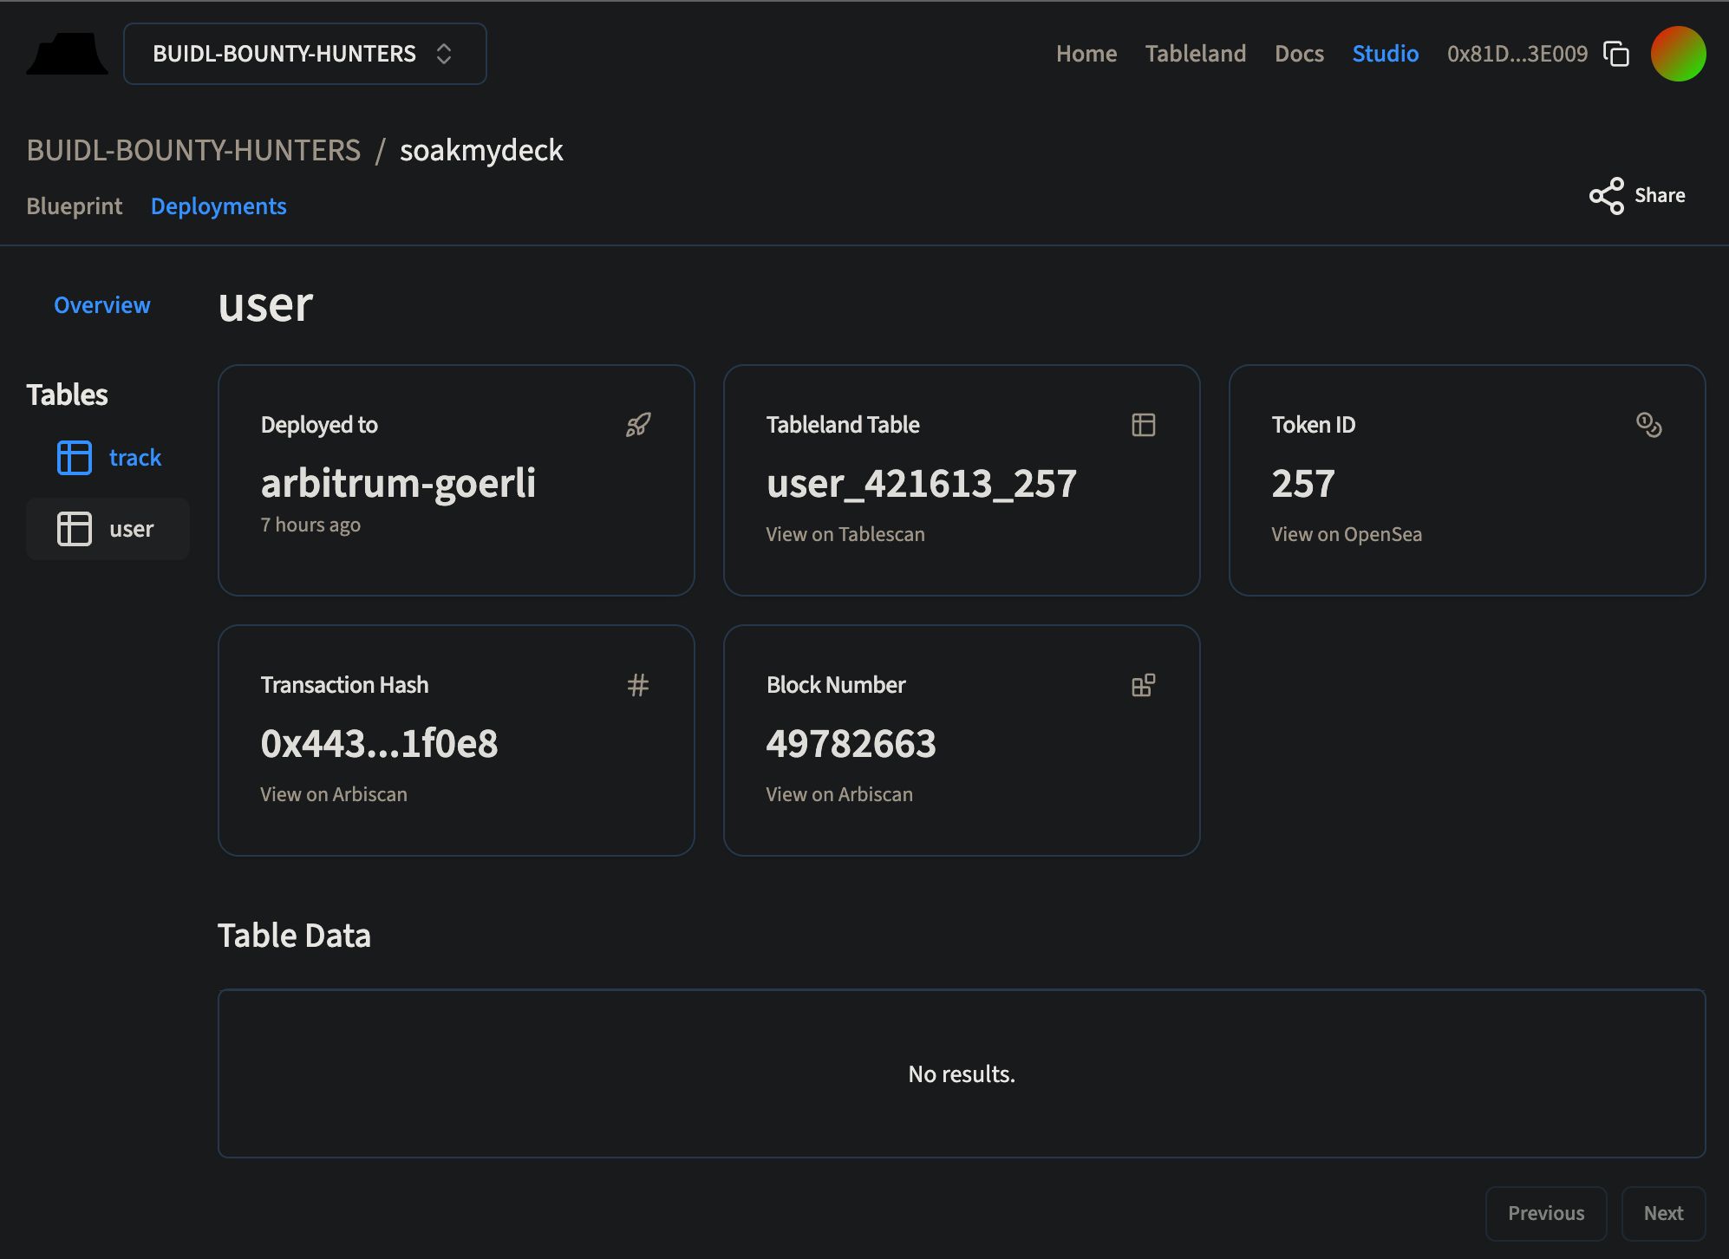Click the 7 hours ago timestamp
Screen dimensions: 1729x1259
[x=310, y=525]
